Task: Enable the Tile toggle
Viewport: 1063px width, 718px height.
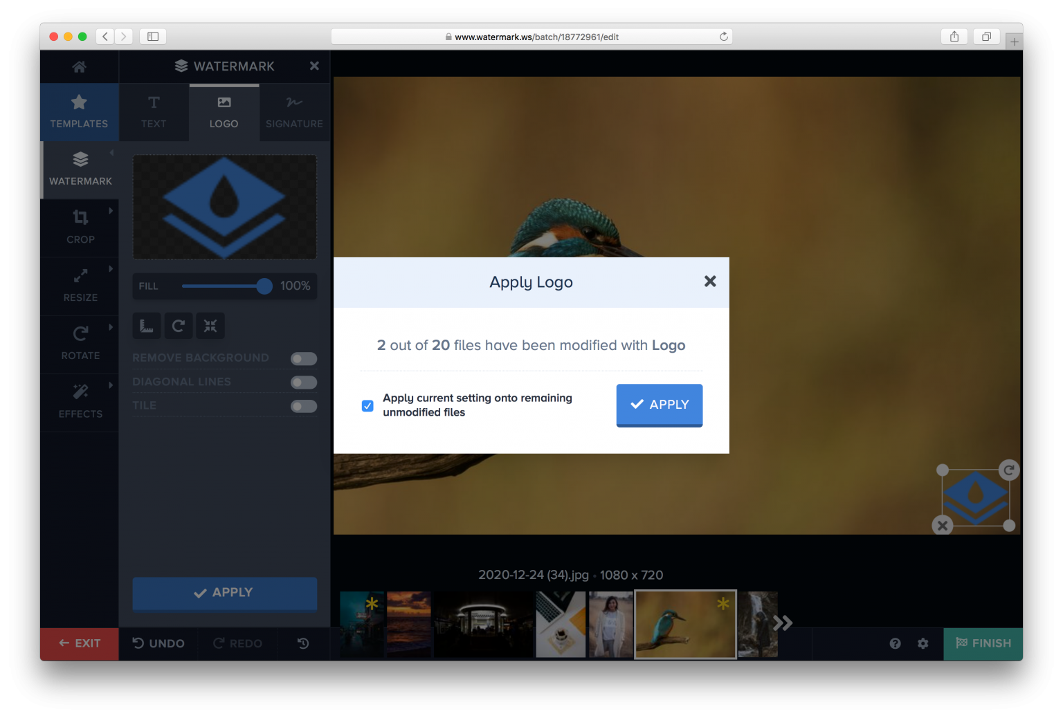Action: [303, 406]
